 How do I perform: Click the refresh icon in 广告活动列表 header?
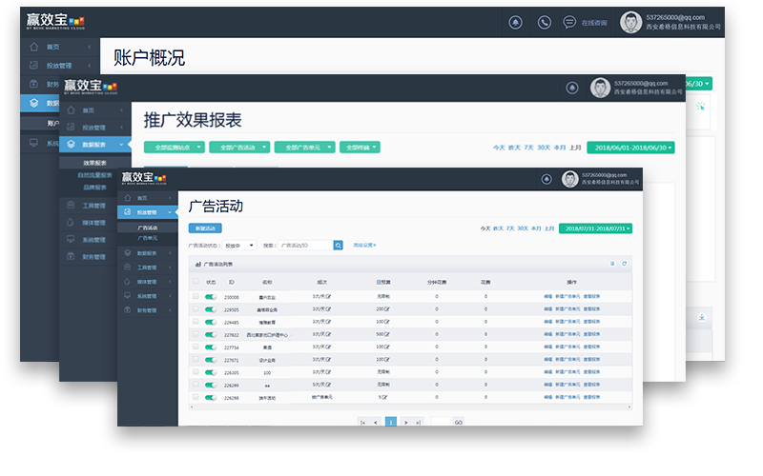pos(625,264)
